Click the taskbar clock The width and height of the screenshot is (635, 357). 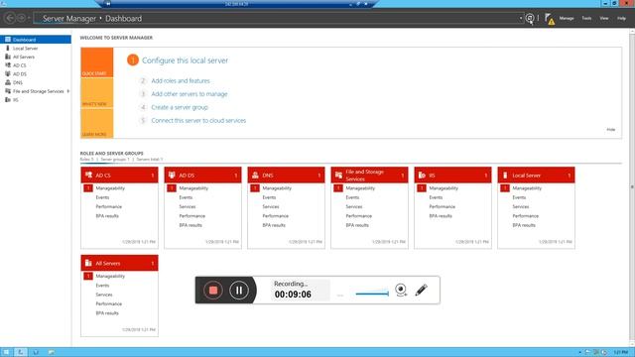pos(620,353)
